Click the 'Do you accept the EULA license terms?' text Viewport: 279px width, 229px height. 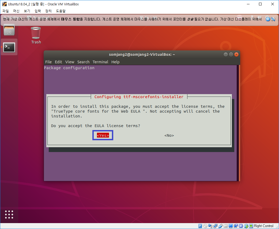96,126
